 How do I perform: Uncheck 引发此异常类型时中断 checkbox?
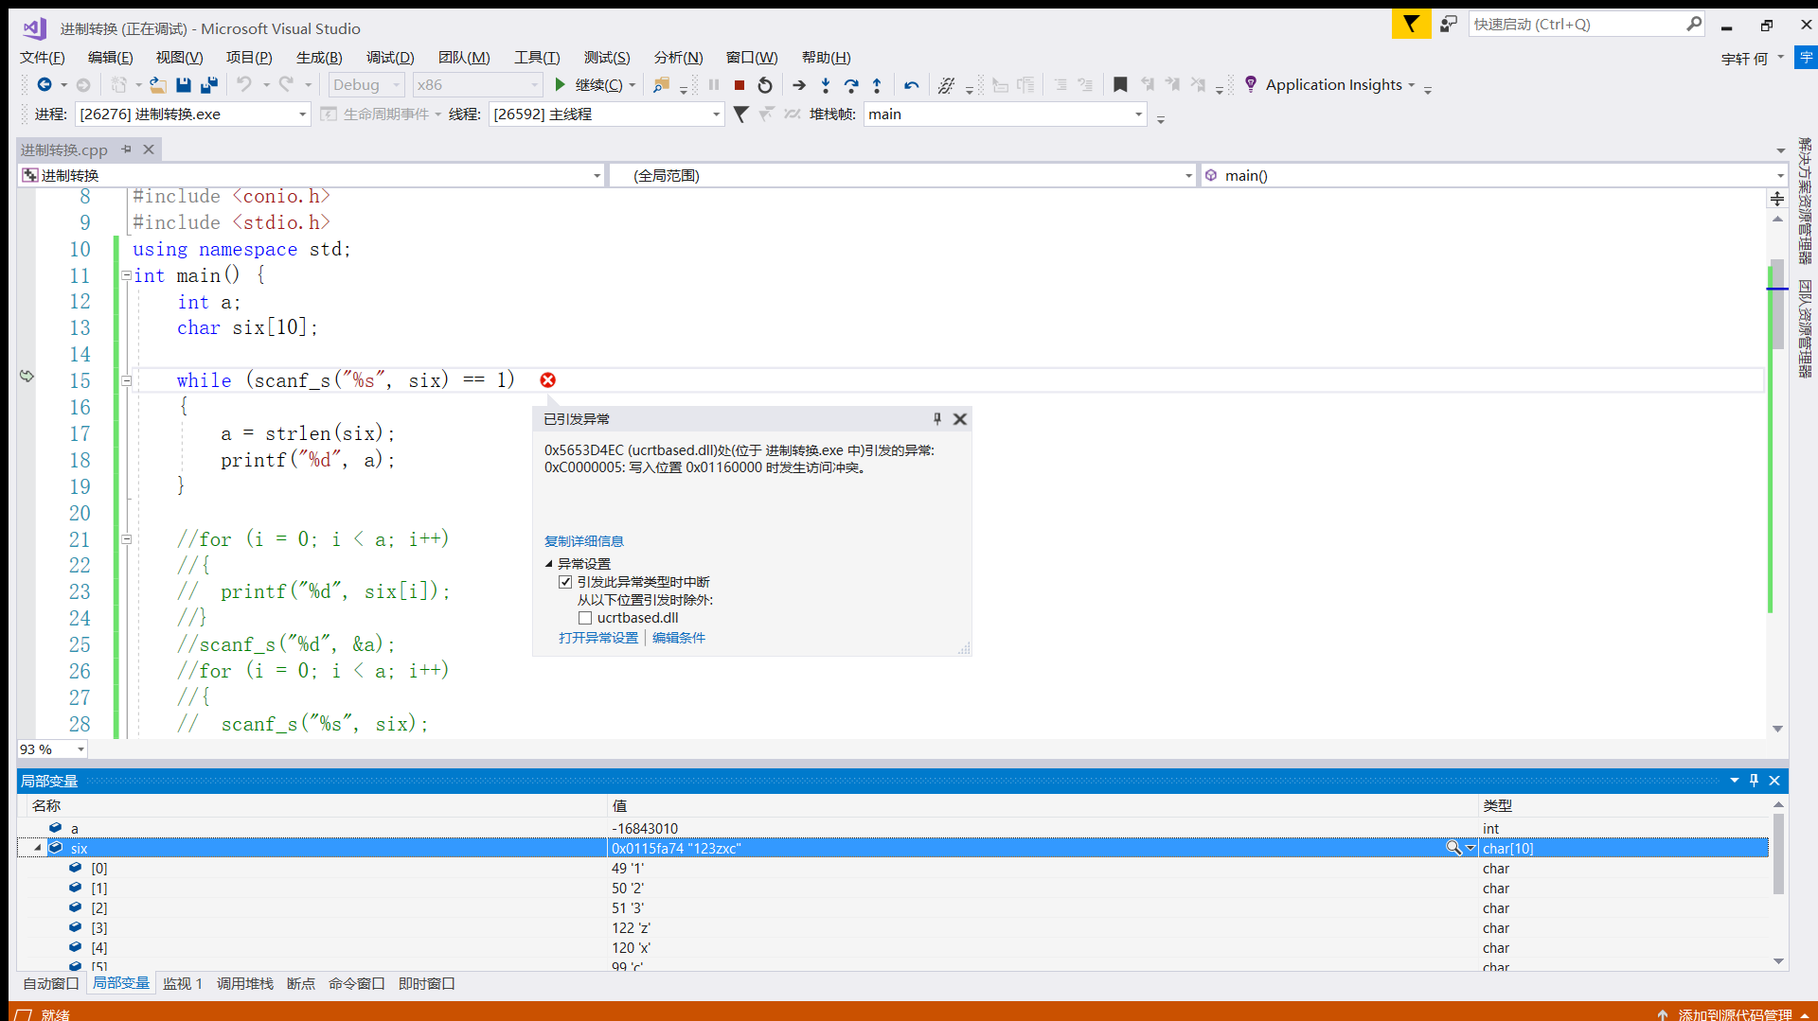(565, 582)
